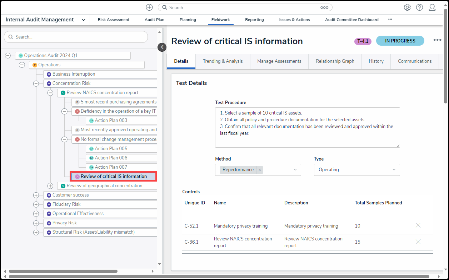Screen dimensions: 449x280
Task: Collapse the tree panel with arrow button
Action: (162, 47)
